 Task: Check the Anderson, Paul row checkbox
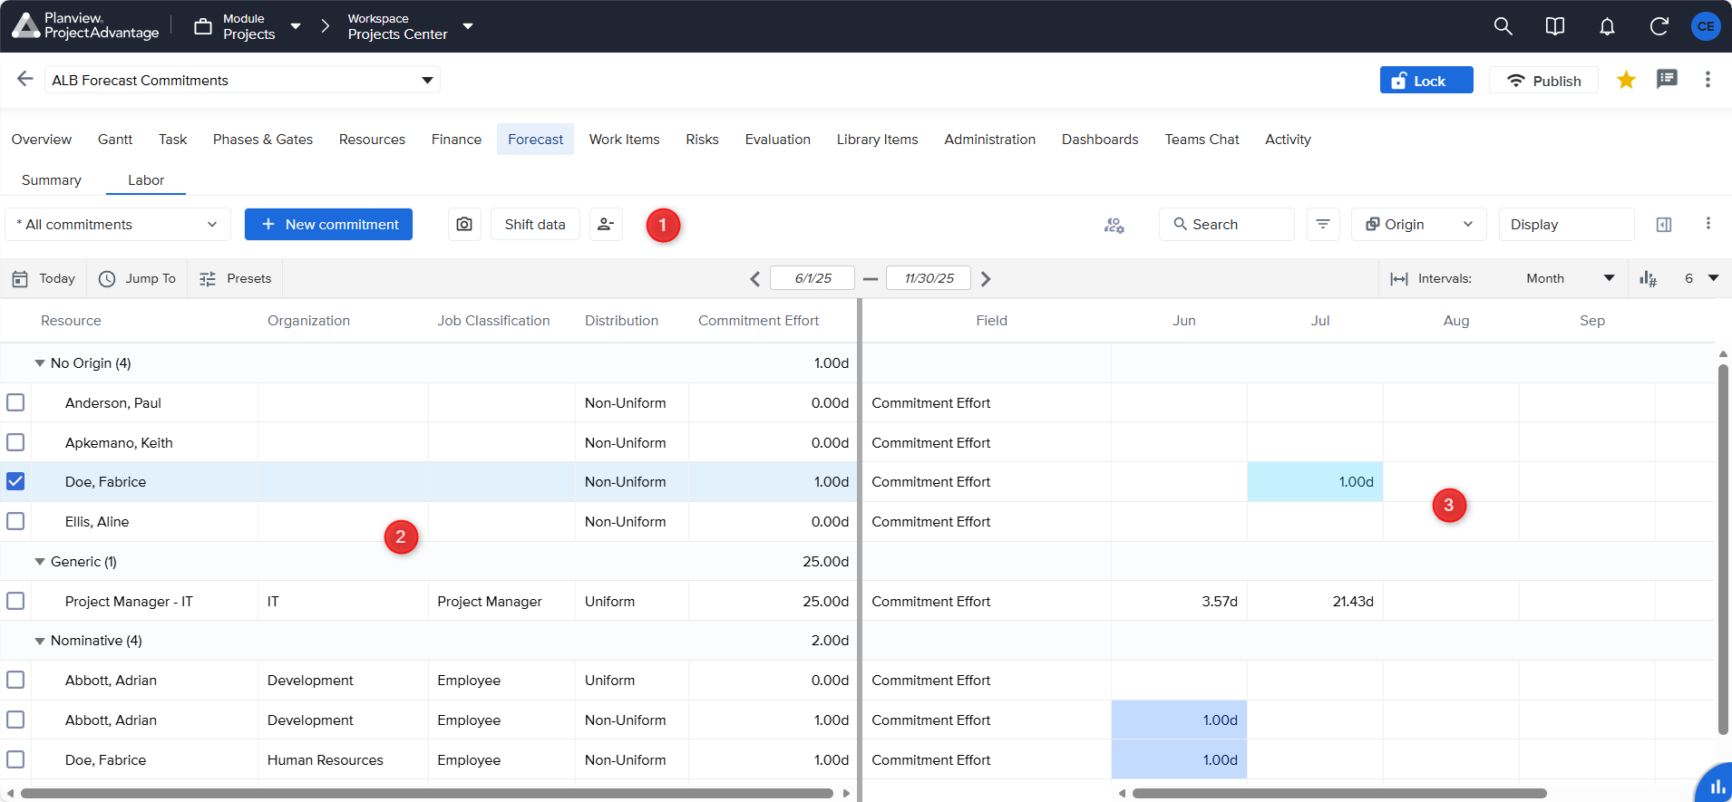pos(15,402)
